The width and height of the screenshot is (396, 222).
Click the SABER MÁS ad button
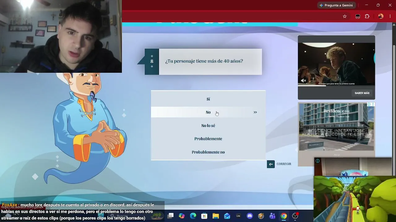pos(362,93)
